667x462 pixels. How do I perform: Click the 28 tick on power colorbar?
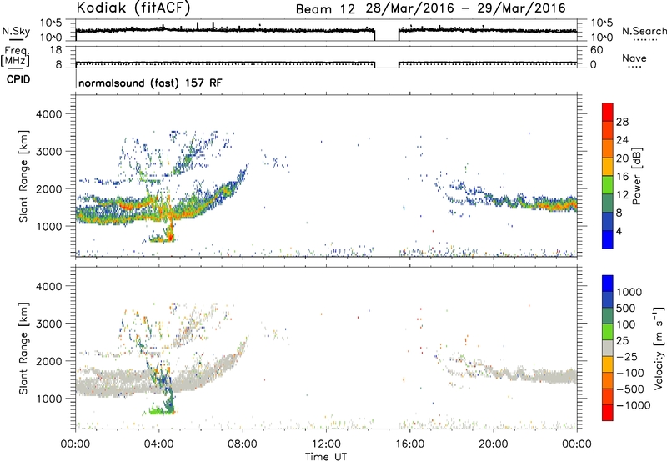(622, 122)
